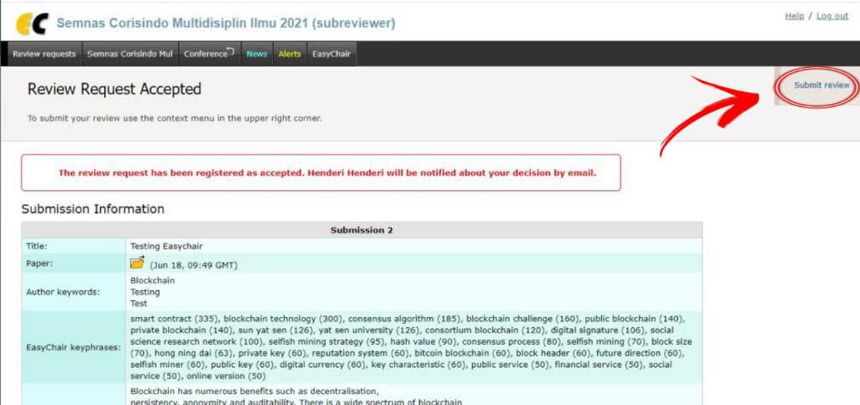The image size is (860, 405).
Task: Click the arrow icon on the Conference menu
Action: [229, 50]
